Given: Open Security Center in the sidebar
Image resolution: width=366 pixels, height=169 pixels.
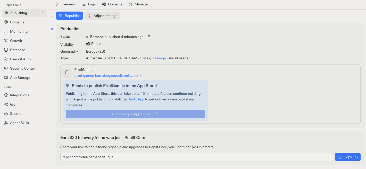Looking at the screenshot, I should [24, 68].
